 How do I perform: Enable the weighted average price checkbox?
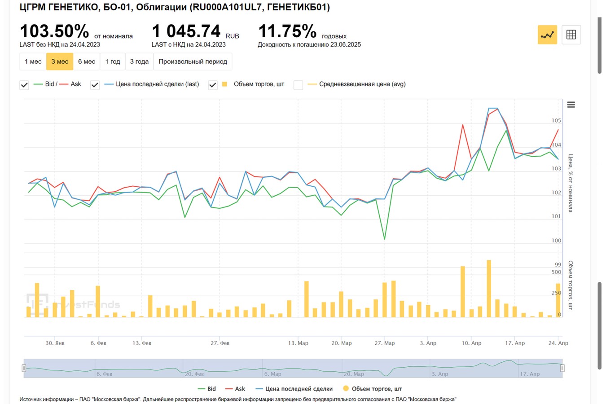click(298, 85)
